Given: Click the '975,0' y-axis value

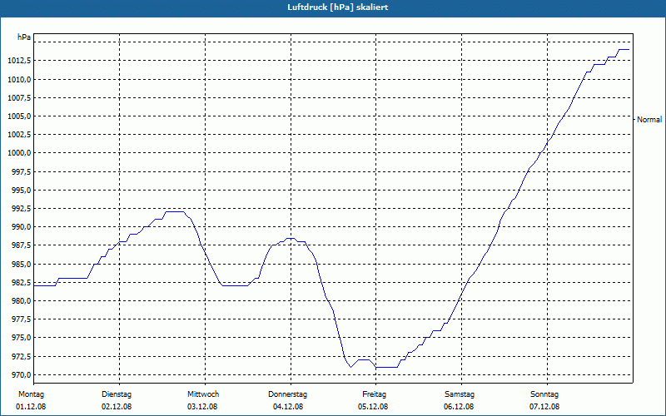Looking at the screenshot, I should pyautogui.click(x=21, y=338).
